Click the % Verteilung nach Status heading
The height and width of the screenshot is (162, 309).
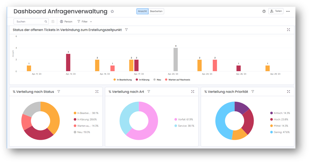click(33, 92)
